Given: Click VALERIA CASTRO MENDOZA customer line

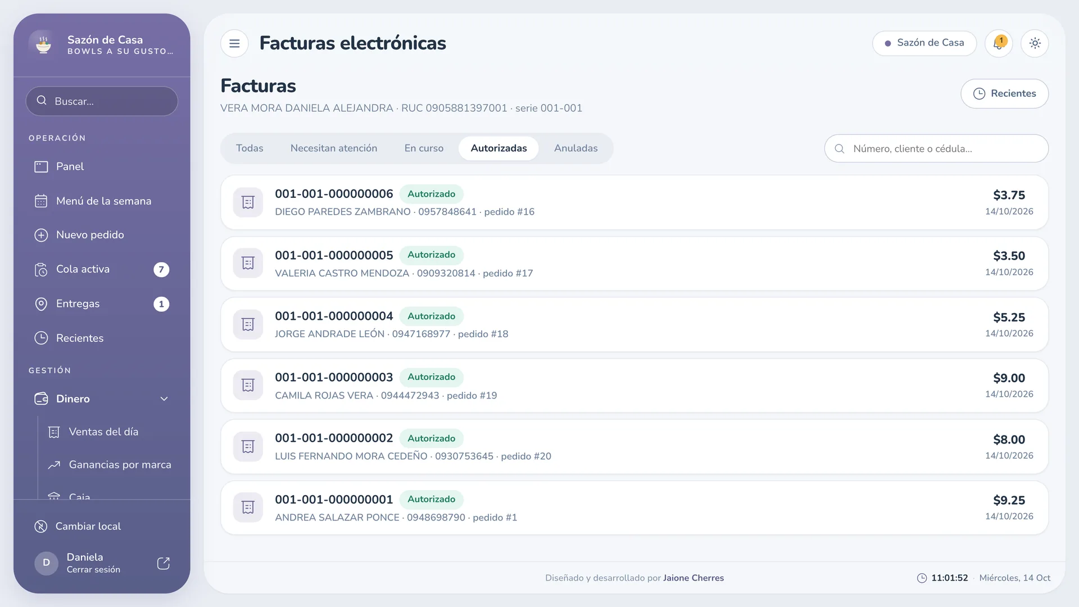Looking at the screenshot, I should (x=404, y=273).
